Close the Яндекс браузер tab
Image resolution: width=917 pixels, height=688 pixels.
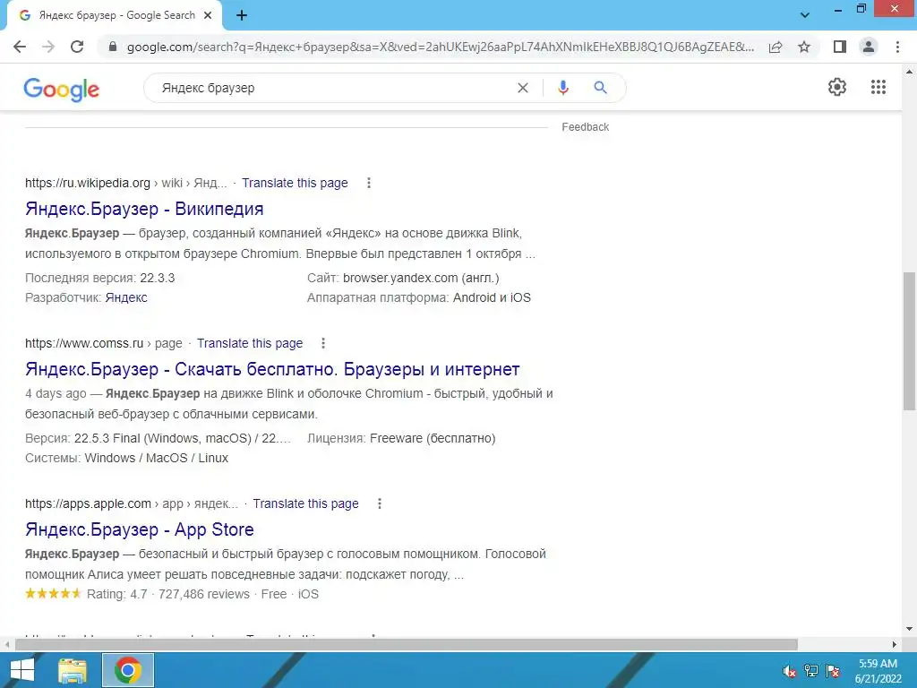208,15
